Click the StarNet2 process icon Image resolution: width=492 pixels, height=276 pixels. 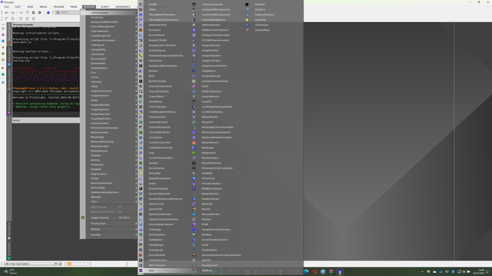coord(247,4)
